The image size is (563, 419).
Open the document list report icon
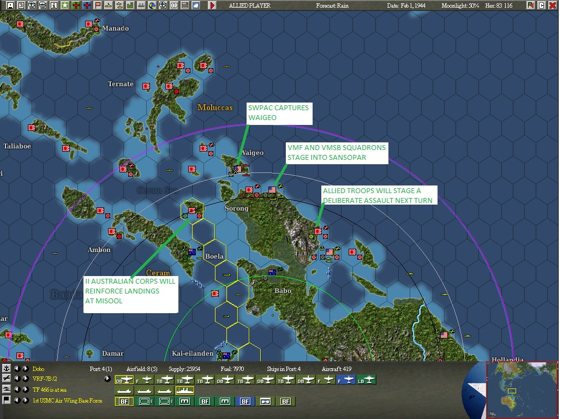click(21, 5)
